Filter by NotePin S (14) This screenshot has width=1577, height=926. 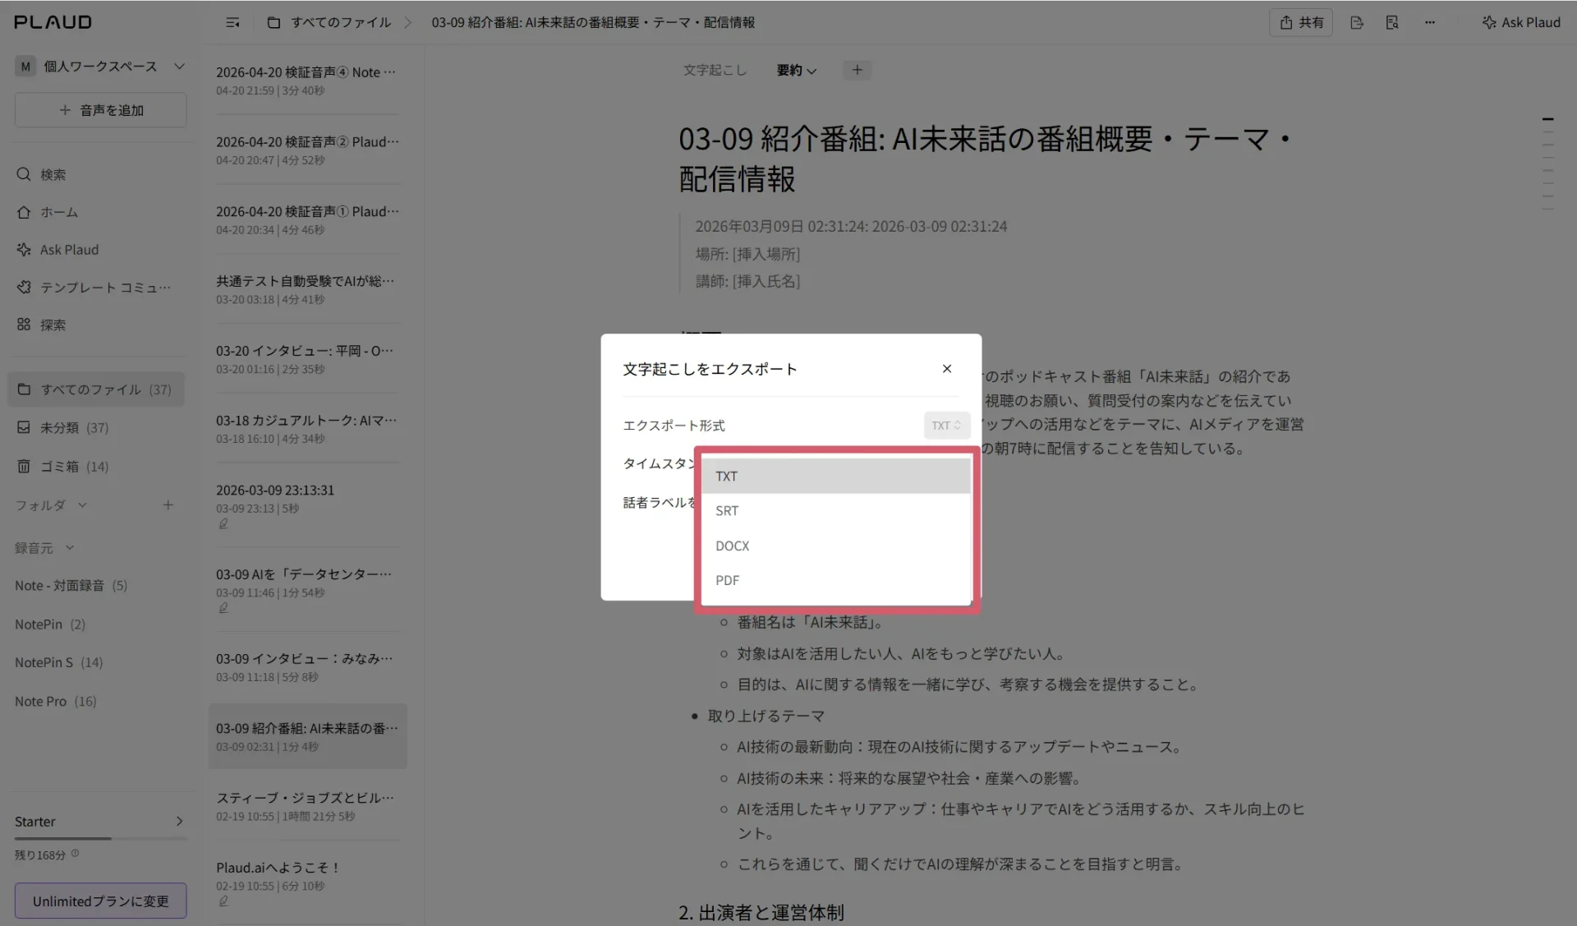point(59,662)
